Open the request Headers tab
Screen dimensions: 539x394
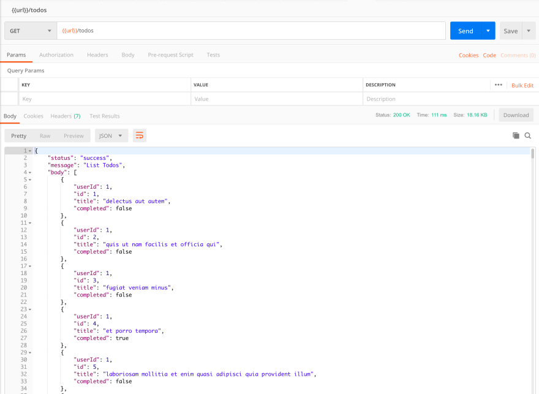coord(97,55)
